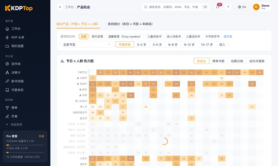The height and width of the screenshot is (166, 278).
Task: Show heatmap by 站内月搜索
Action: (257, 61)
